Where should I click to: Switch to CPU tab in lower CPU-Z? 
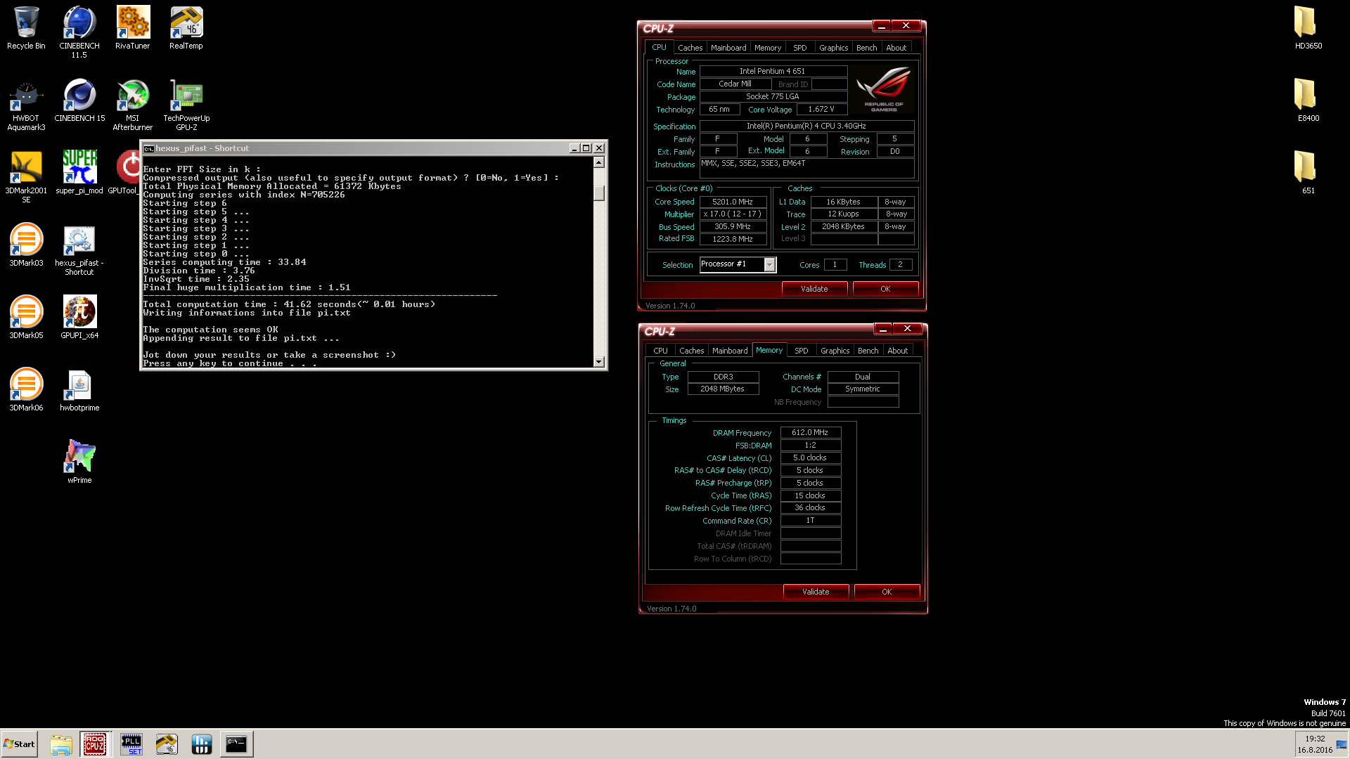click(x=660, y=351)
